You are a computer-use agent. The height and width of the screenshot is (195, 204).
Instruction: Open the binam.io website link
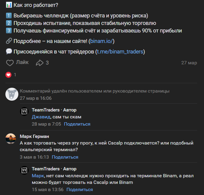tap(102, 41)
